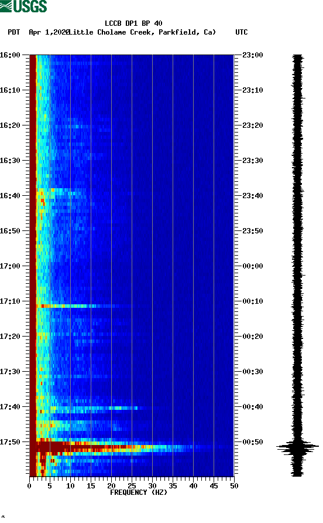Click the 00:20 UTC time label
The width and height of the screenshot is (323, 523).
point(252,337)
